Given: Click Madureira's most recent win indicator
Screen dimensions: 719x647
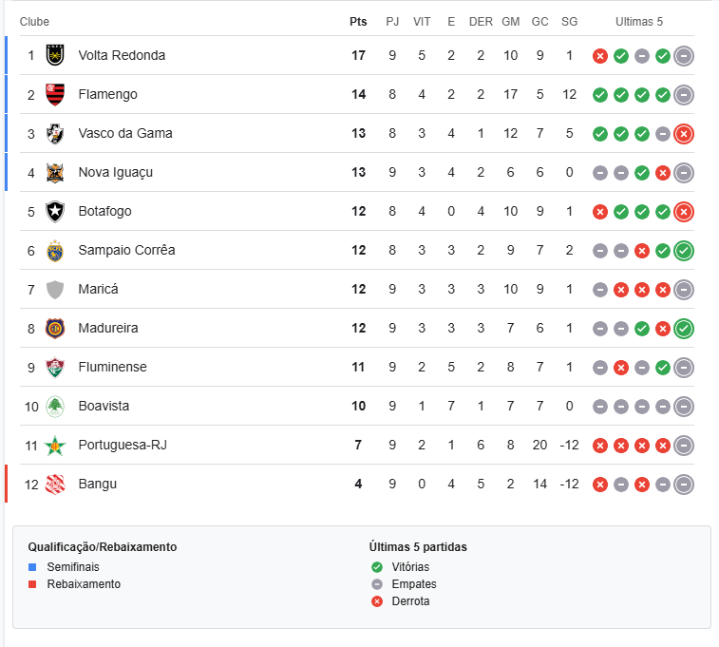Looking at the screenshot, I should click(x=683, y=329).
